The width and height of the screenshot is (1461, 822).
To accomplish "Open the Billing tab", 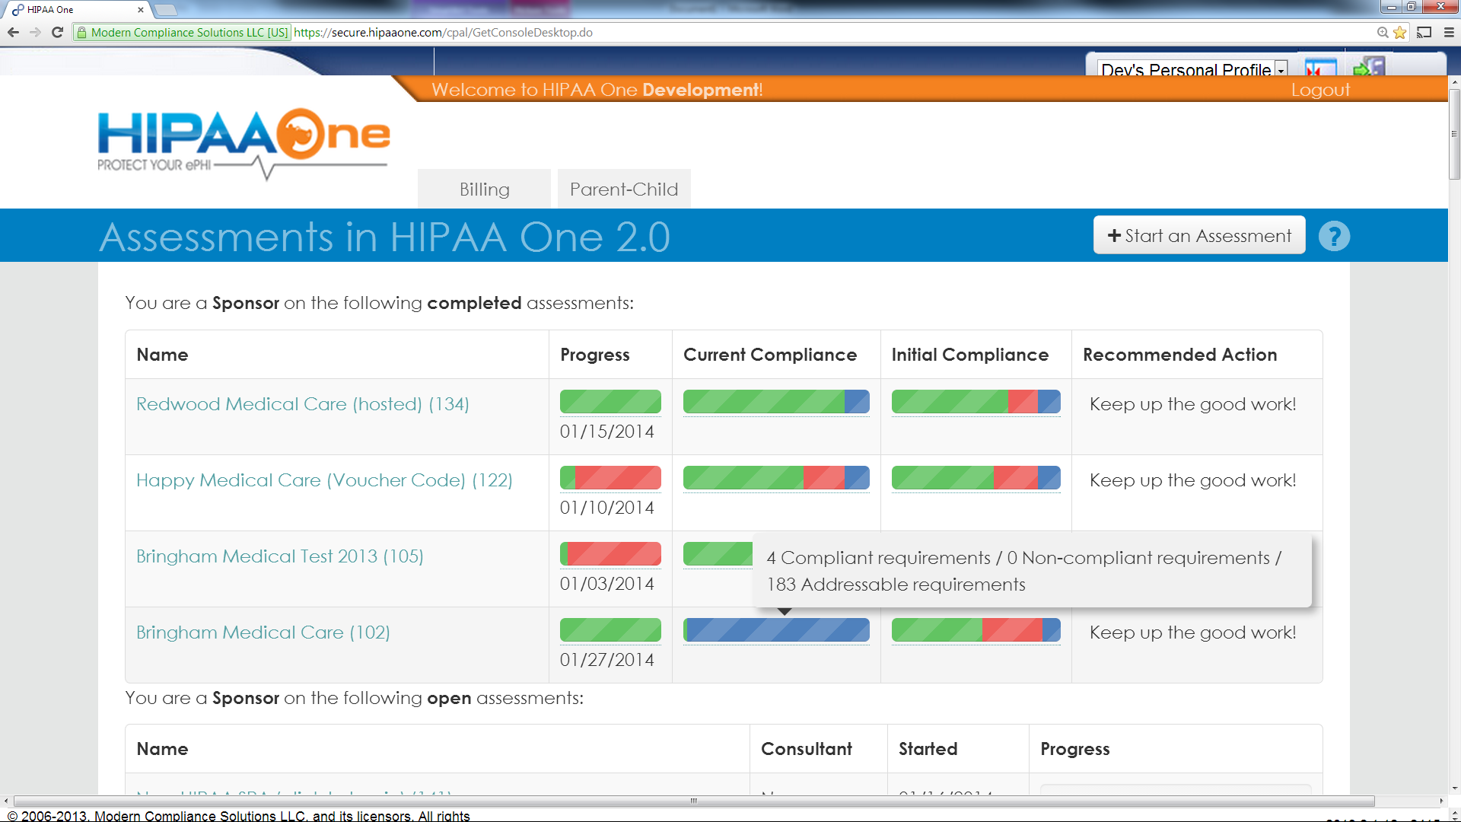I will tap(484, 189).
